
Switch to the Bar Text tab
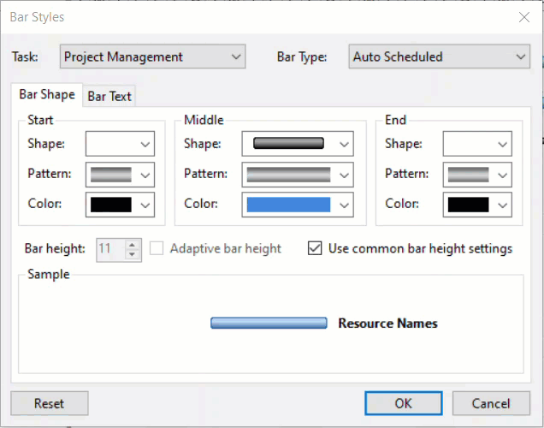[x=109, y=97]
